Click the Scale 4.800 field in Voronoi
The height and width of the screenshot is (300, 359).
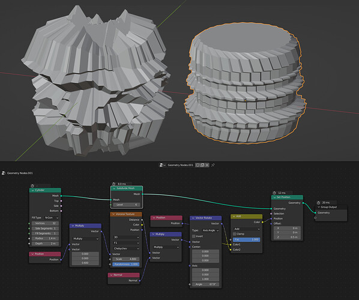[126, 259]
